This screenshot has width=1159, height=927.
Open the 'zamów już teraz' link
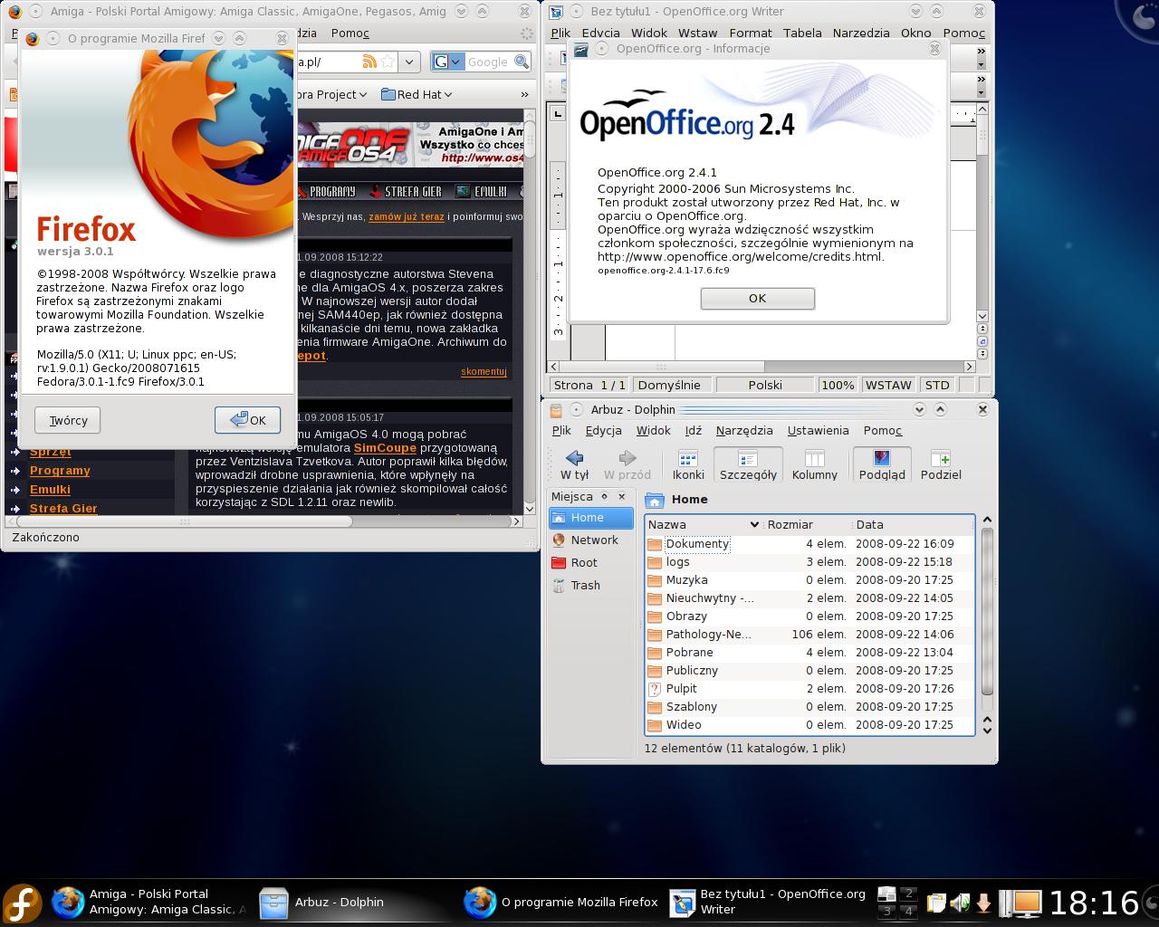(407, 217)
